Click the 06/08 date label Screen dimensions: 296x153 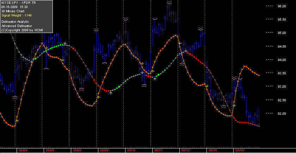pos(77,151)
